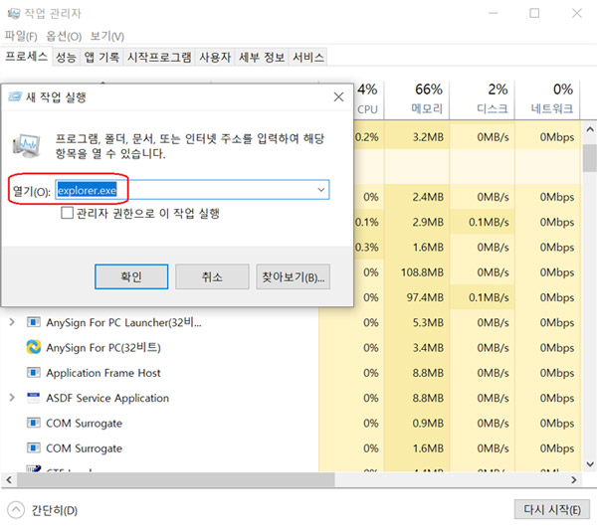Click the 0.3% CPU cell
The image size is (597, 531).
tap(367, 248)
